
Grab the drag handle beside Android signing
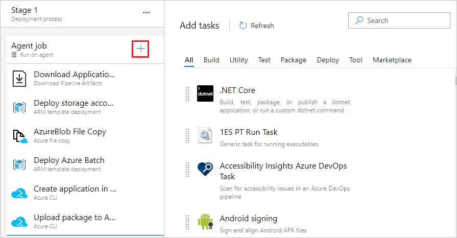click(x=187, y=222)
